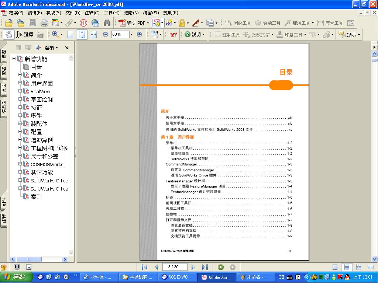Toggle the Fit Page view icon
The image size is (378, 283).
[82, 35]
